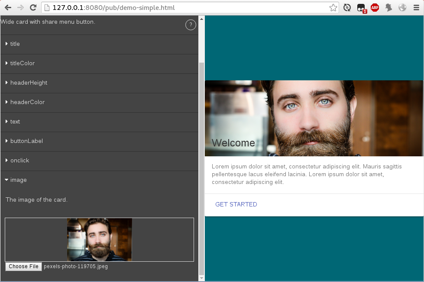Screen dimensions: 424x282
Task: Reload the page with the refresh icon
Action: (33, 7)
